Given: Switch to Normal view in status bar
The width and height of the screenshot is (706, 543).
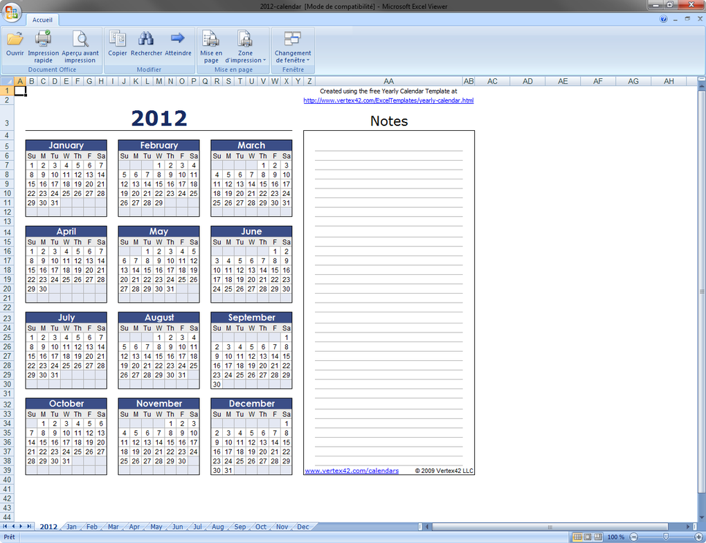Looking at the screenshot, I should coord(577,537).
